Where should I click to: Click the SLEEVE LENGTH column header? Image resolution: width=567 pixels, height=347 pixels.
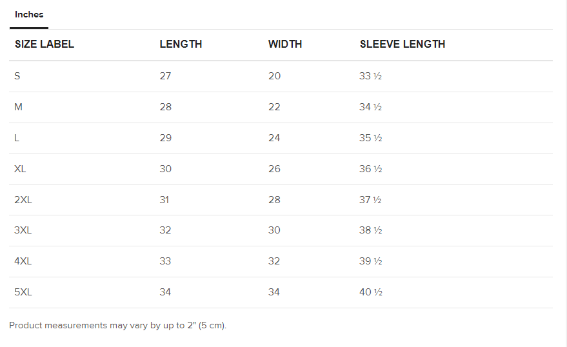[x=403, y=45]
